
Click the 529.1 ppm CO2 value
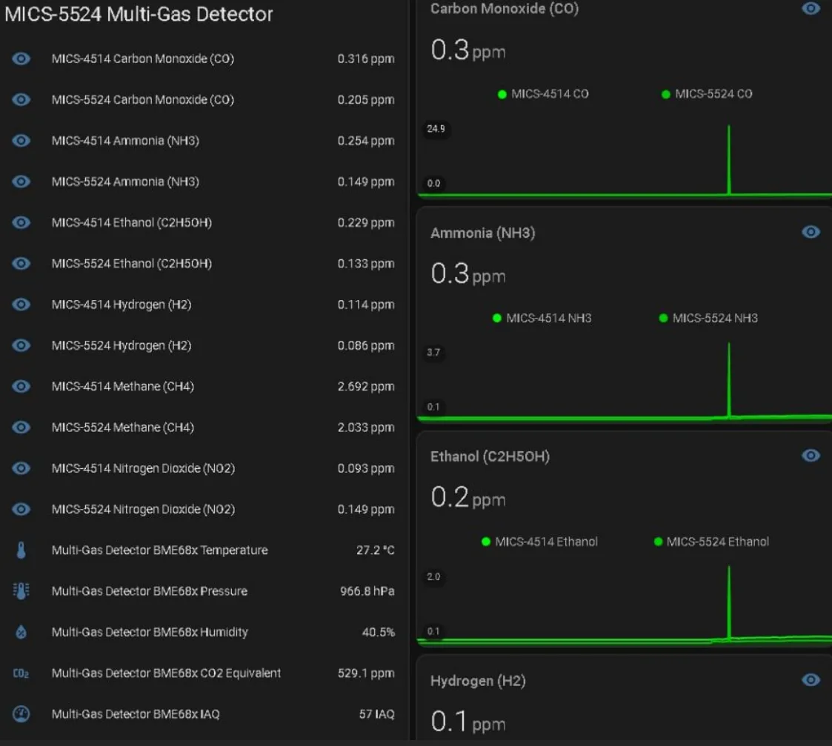click(x=365, y=673)
